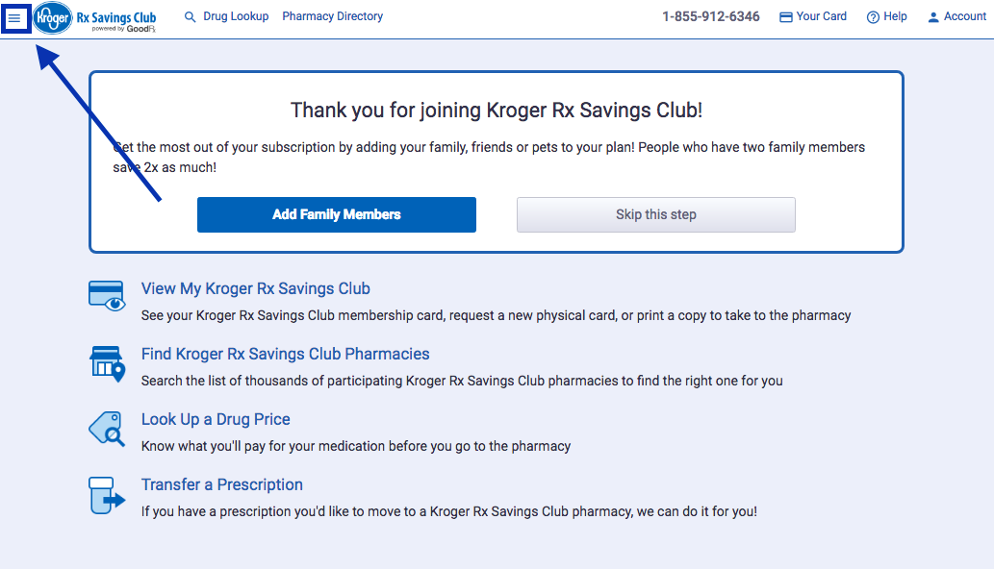The height and width of the screenshot is (569, 994).
Task: Open View My Kroger Rx Savings Club
Action: point(255,288)
